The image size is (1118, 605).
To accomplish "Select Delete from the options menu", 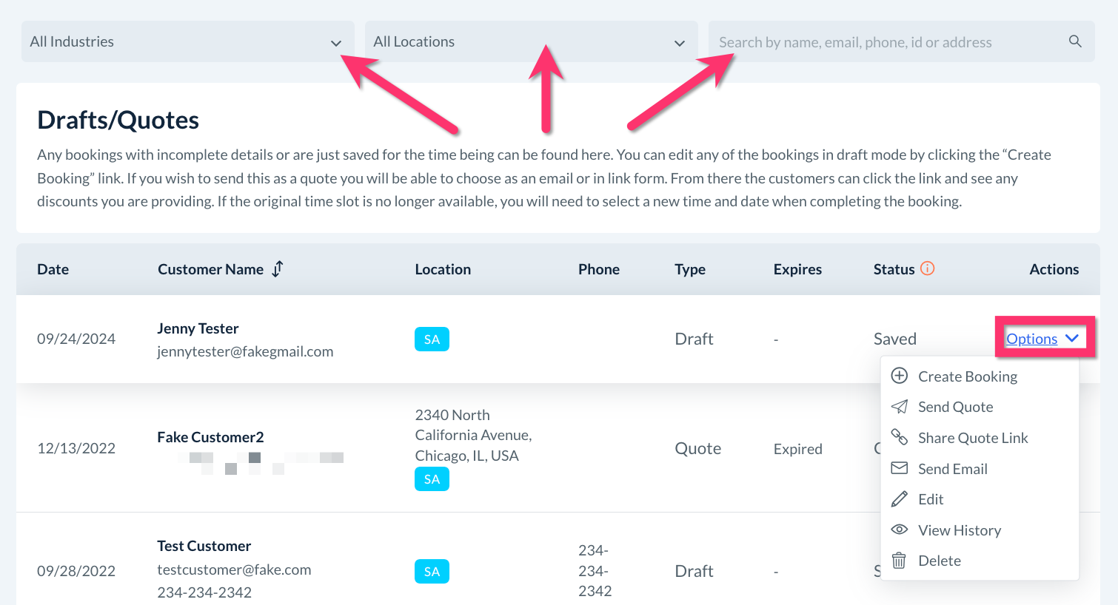I will click(939, 561).
